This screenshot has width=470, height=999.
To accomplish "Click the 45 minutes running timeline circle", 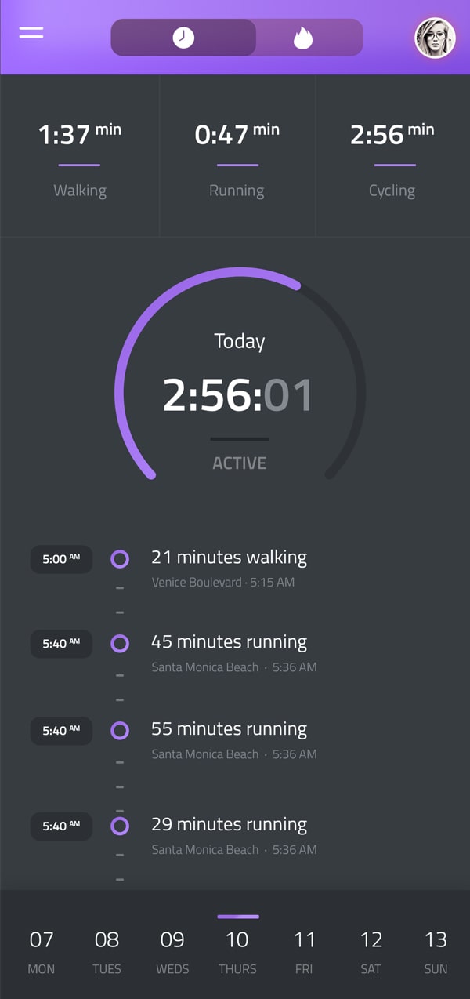I will (120, 644).
